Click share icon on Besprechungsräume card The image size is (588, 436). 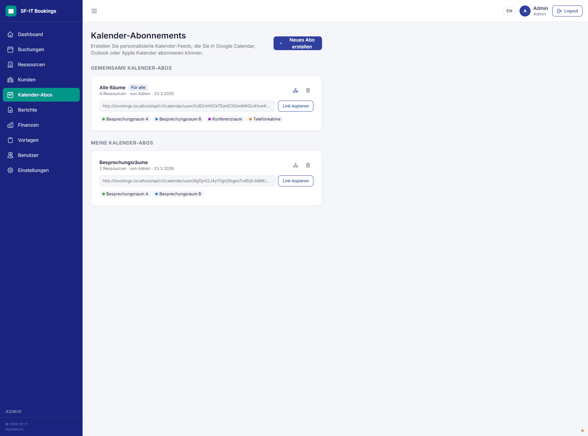(x=296, y=165)
